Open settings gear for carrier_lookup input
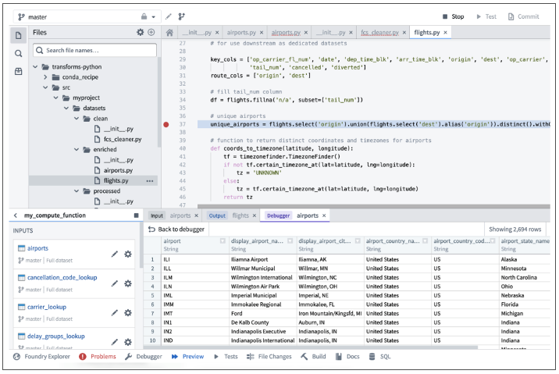The height and width of the screenshot is (374, 559). click(128, 312)
